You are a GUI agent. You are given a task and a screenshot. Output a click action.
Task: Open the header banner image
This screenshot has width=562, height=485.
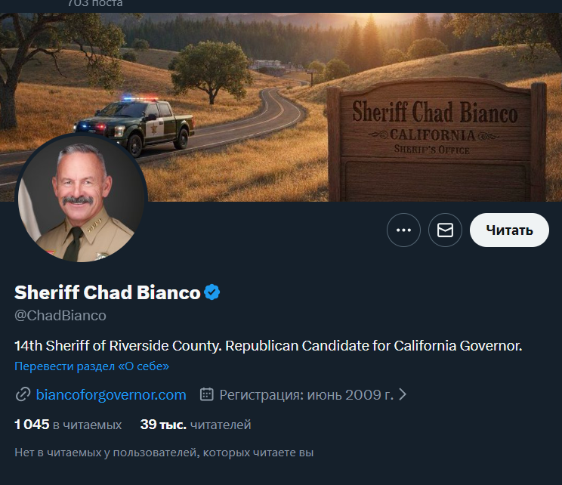tap(281, 107)
